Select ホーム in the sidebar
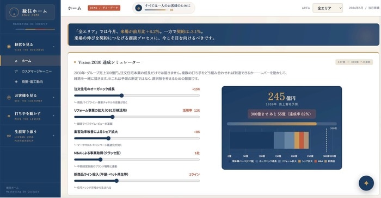This screenshot has width=381, height=198. [30, 61]
